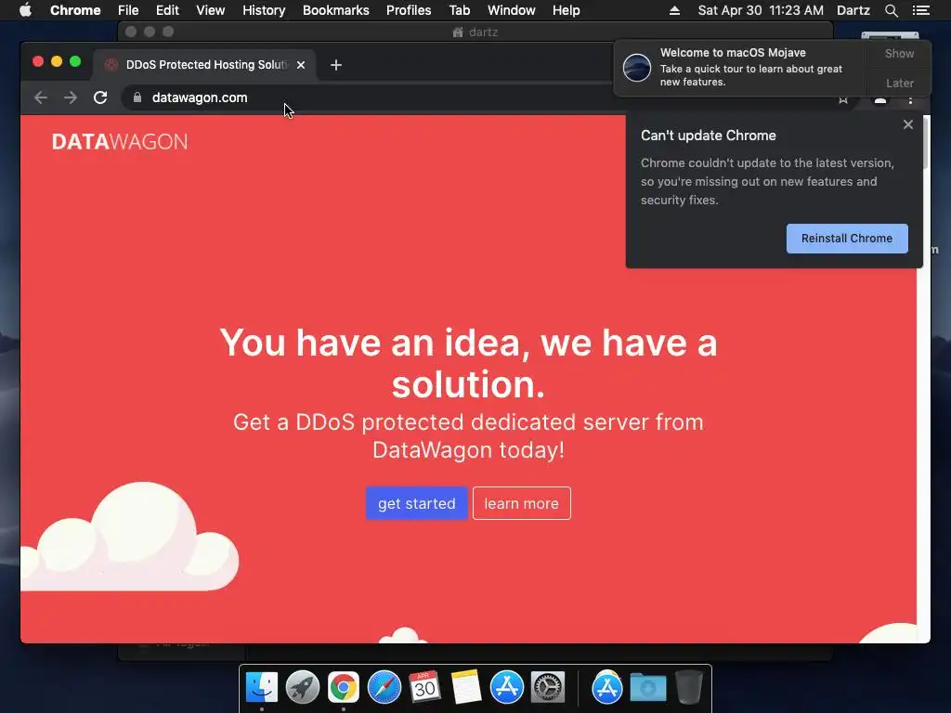View site information via lock icon

pyautogui.click(x=137, y=97)
